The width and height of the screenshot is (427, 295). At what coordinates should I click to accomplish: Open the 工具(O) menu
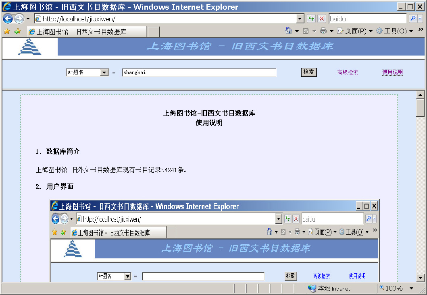[394, 31]
